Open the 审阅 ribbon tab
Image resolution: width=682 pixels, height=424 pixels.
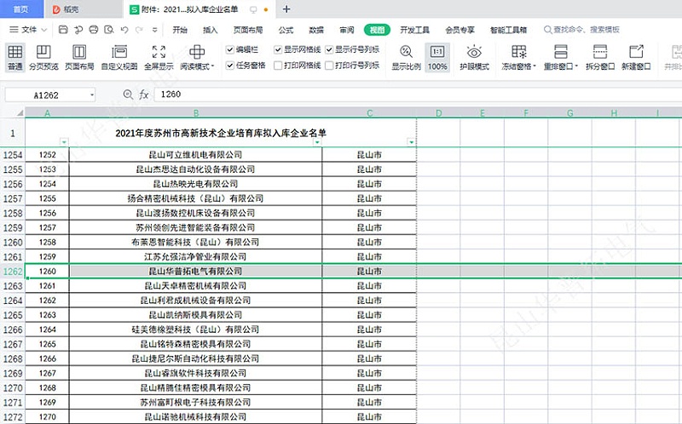click(347, 30)
